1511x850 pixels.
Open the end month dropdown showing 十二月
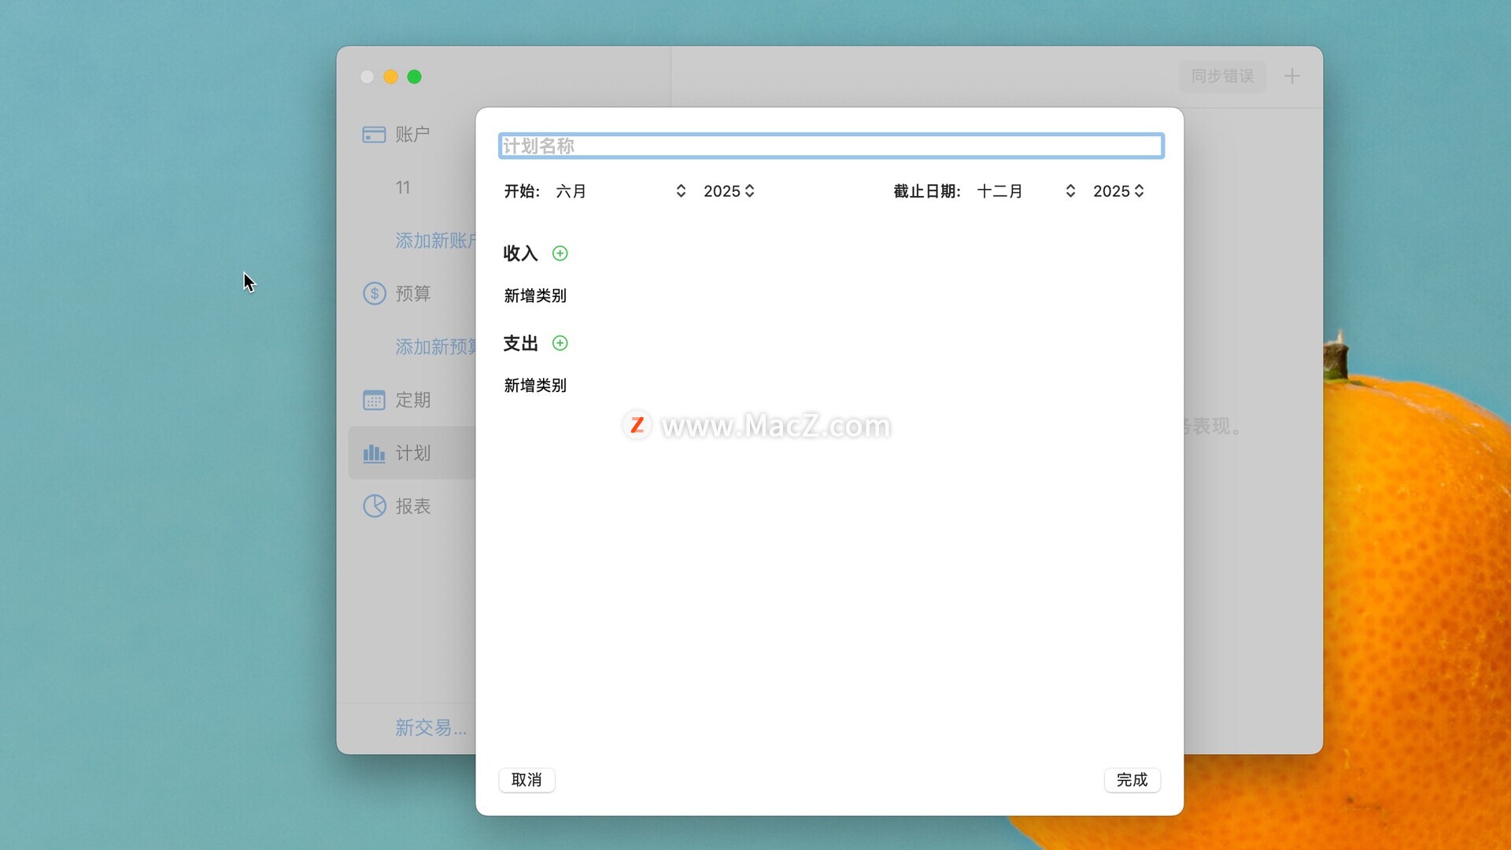(1026, 191)
